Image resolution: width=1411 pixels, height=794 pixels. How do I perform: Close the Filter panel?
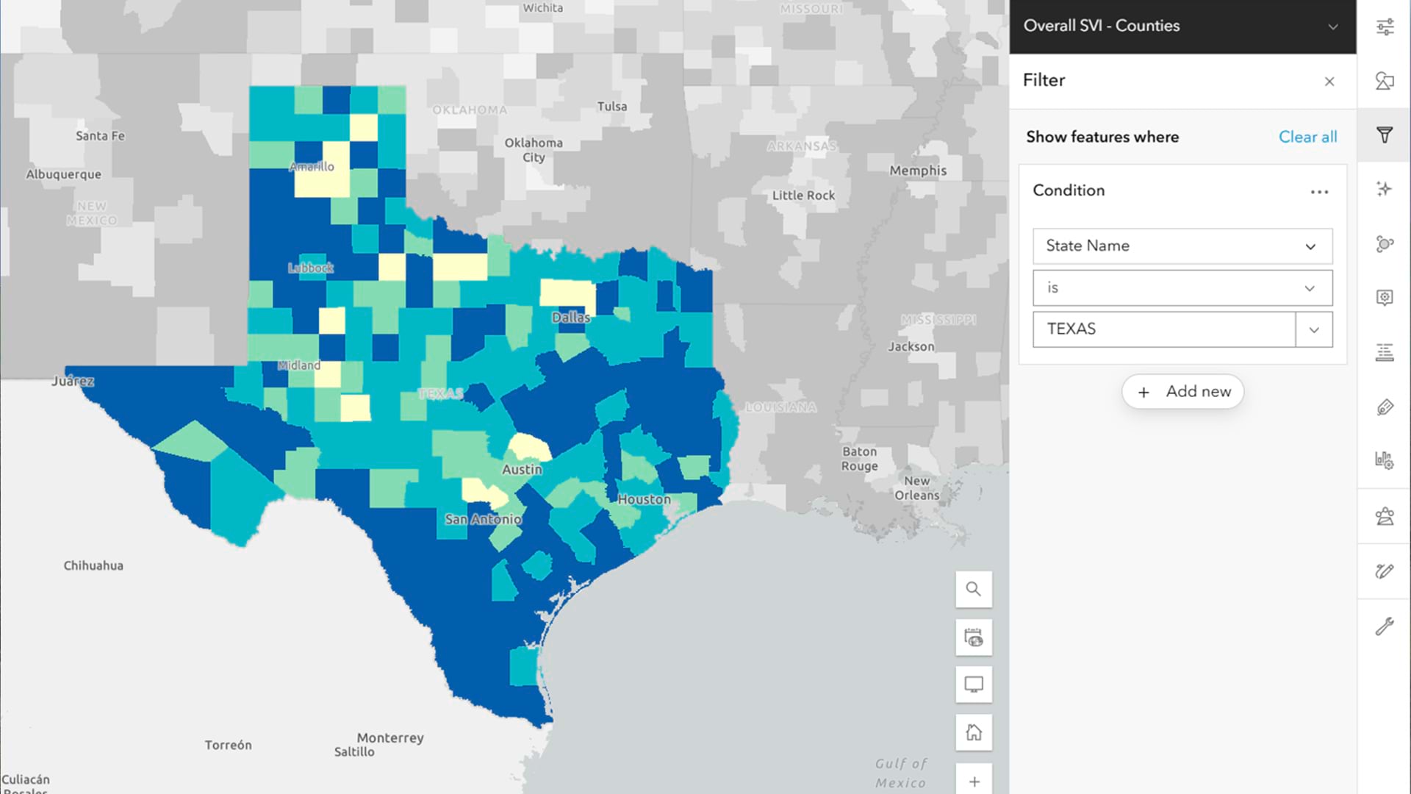point(1329,82)
